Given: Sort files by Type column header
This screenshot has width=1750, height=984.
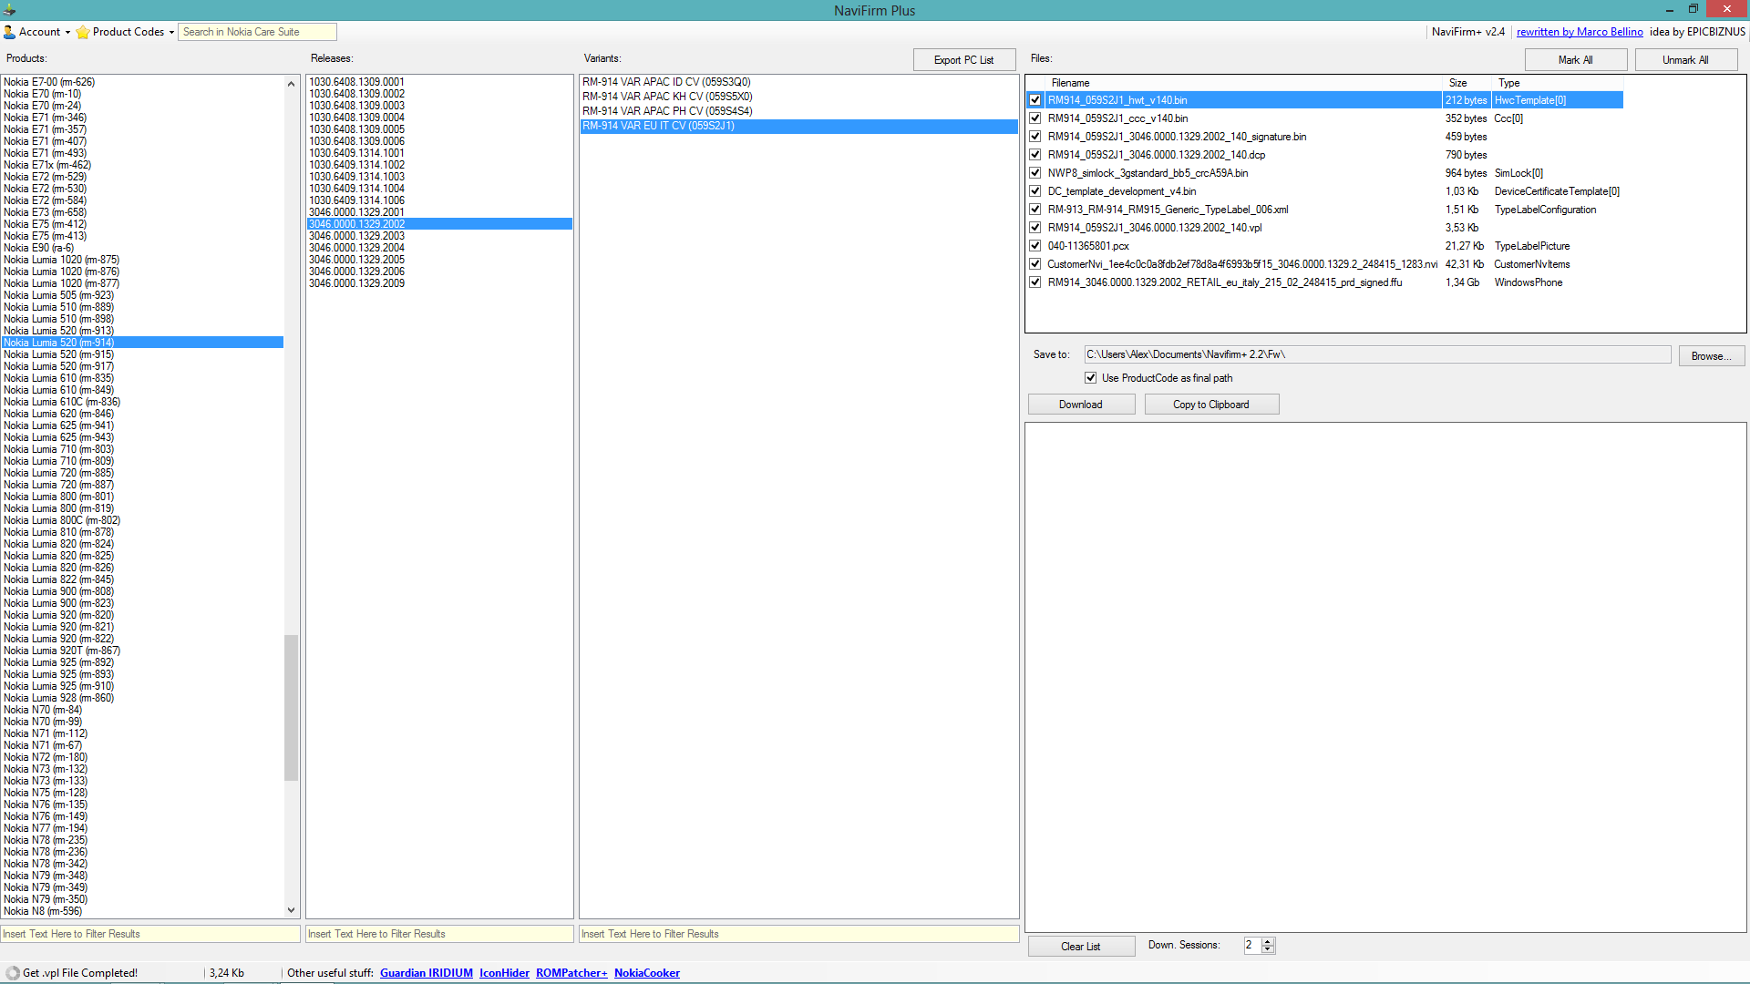Looking at the screenshot, I should 1557,83.
